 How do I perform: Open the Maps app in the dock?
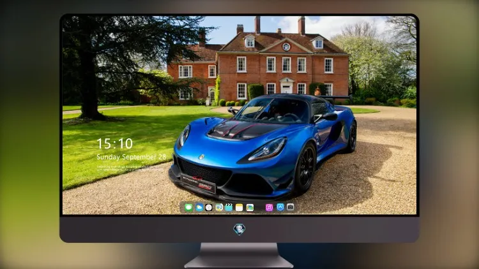tap(218, 207)
